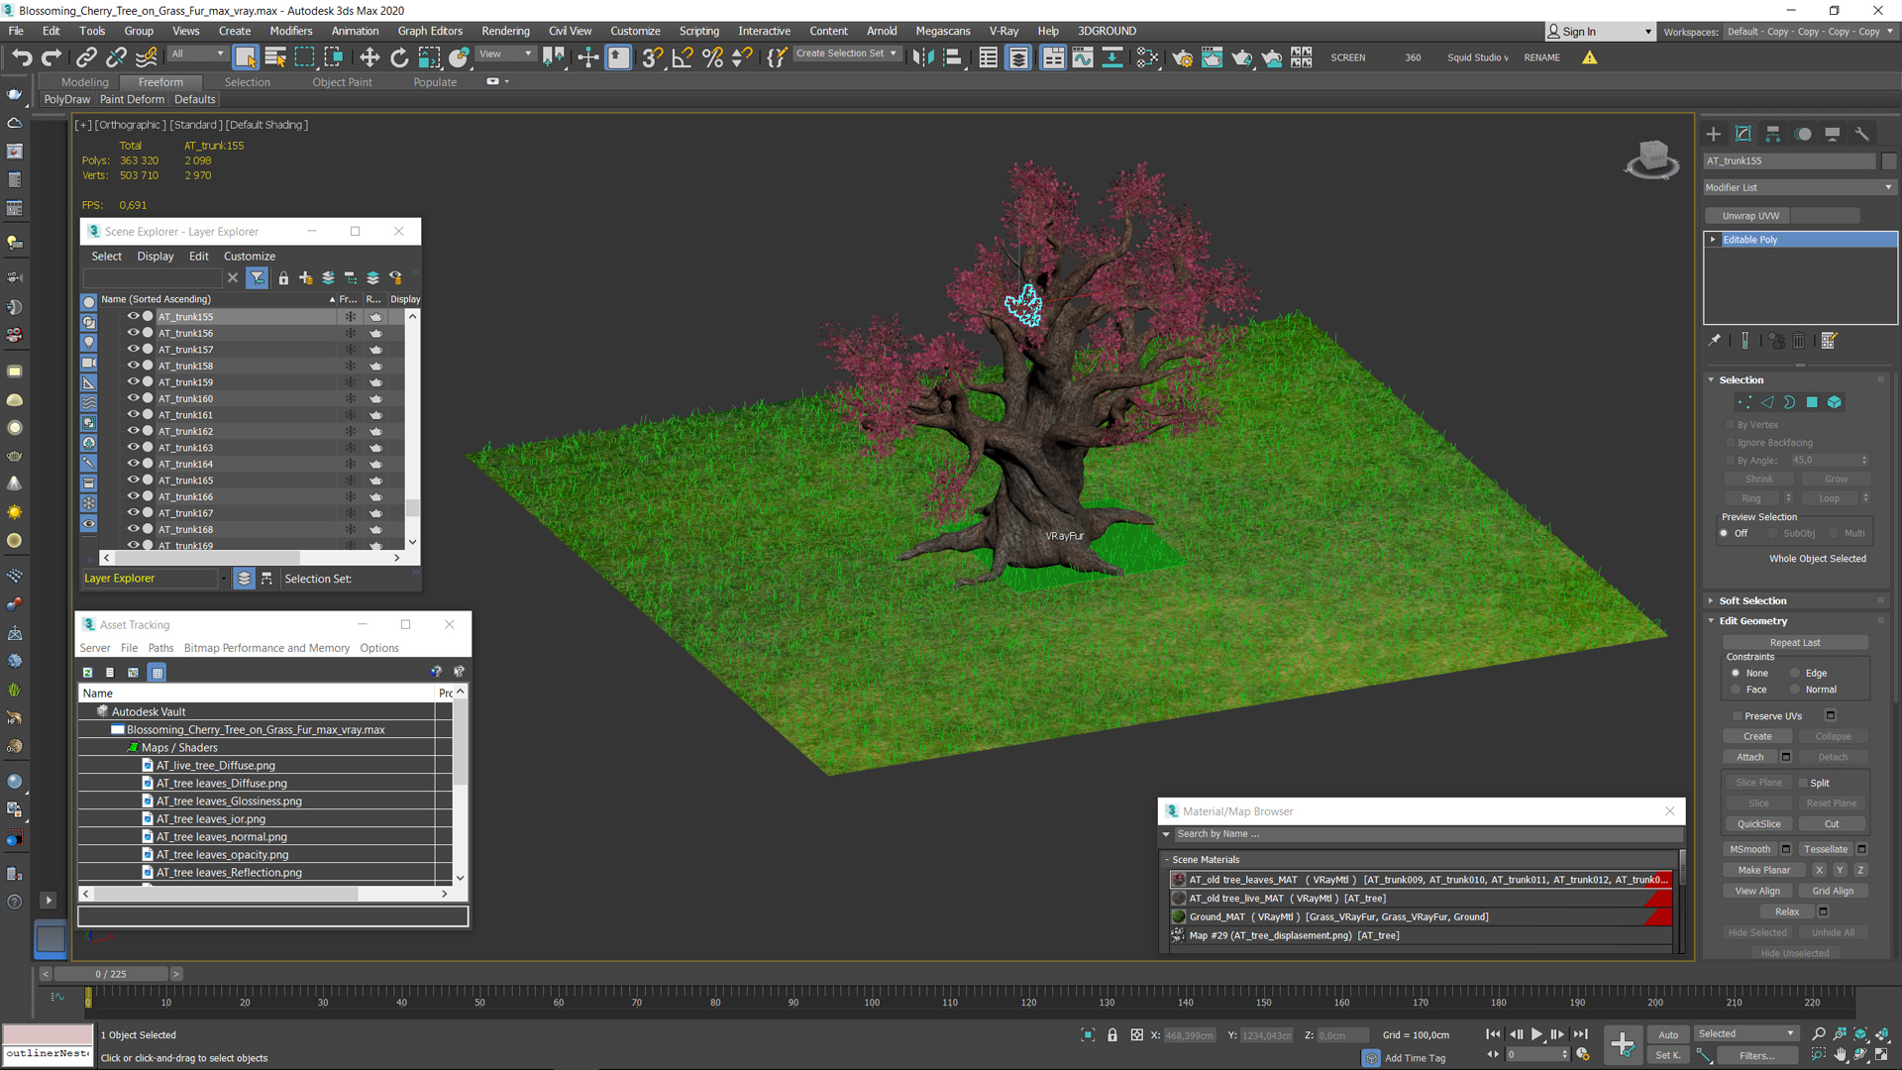1902x1070 pixels.
Task: Select the Move tool in toolbar
Action: click(x=370, y=57)
